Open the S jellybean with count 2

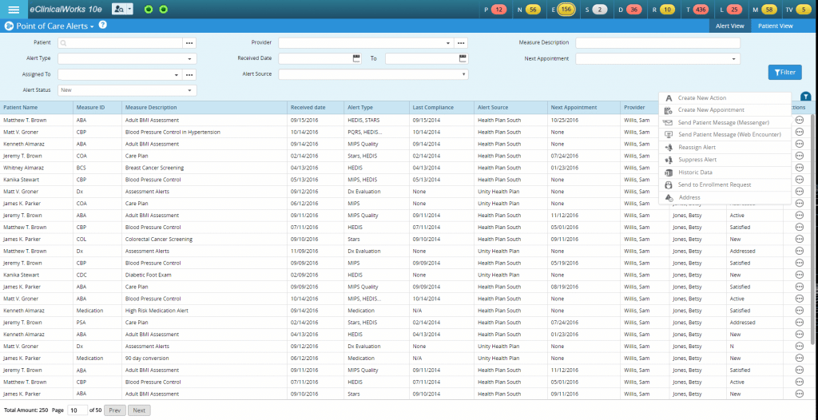click(x=600, y=10)
